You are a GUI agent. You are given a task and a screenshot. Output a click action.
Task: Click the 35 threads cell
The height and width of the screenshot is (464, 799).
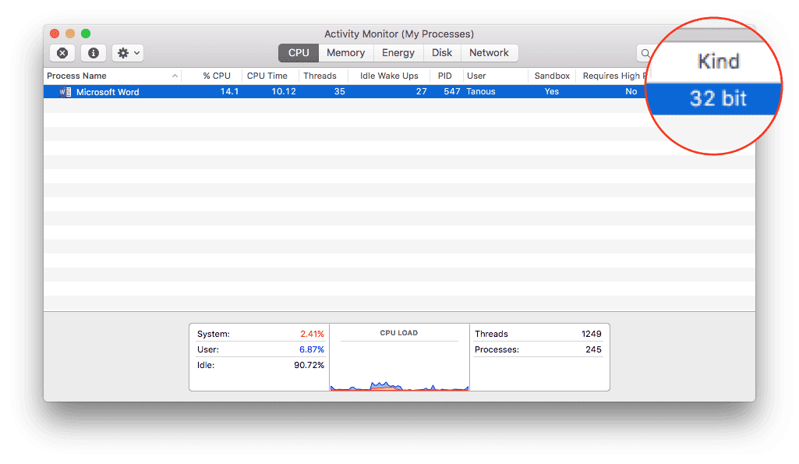[x=339, y=92]
